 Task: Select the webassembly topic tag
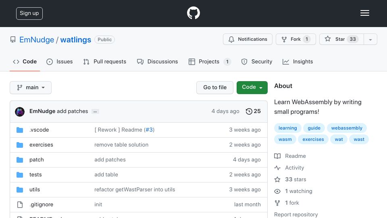click(347, 128)
